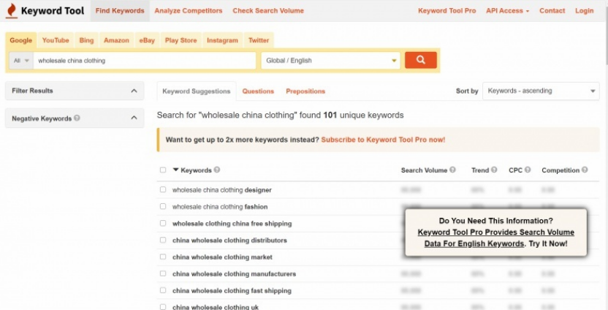Switch to the eBay platform tab

point(147,40)
